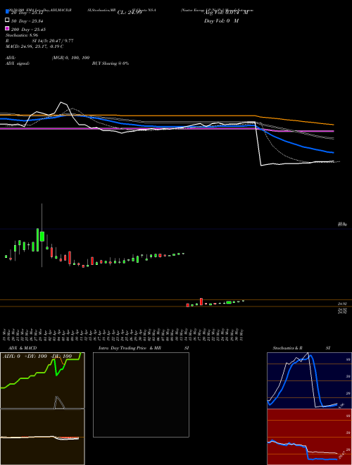352x465 pixels.
Task: Click the 'Stochastics & R' panel title
Action: [x=287, y=348]
